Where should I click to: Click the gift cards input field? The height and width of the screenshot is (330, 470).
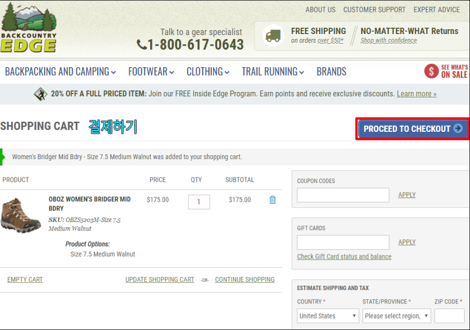click(x=343, y=242)
